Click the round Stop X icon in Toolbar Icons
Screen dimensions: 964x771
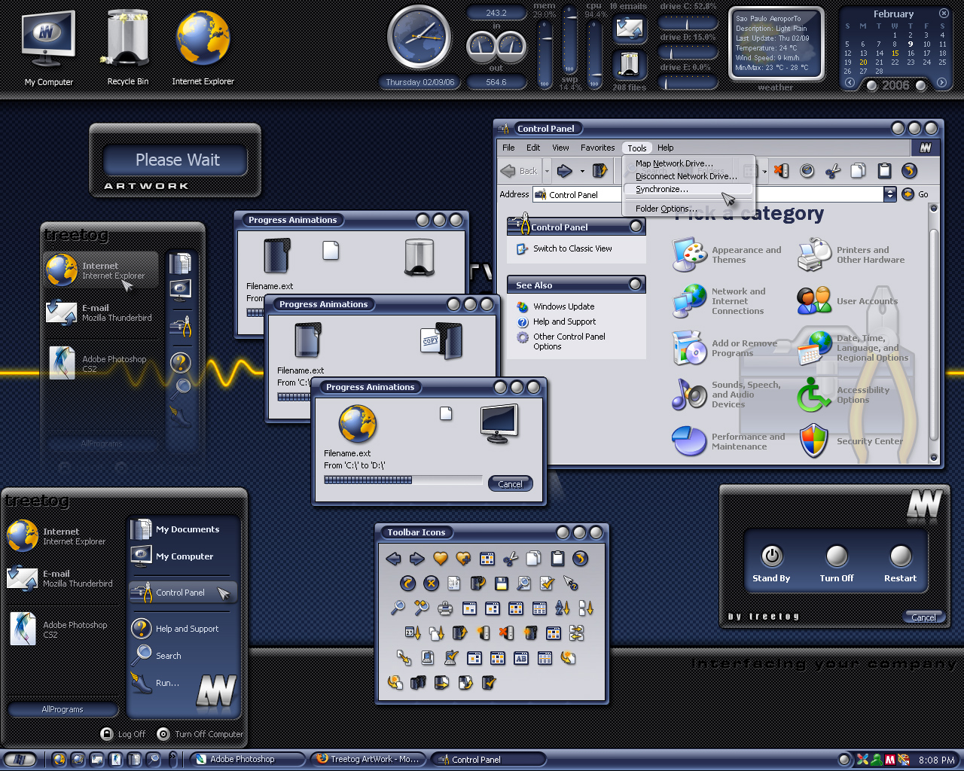[432, 583]
